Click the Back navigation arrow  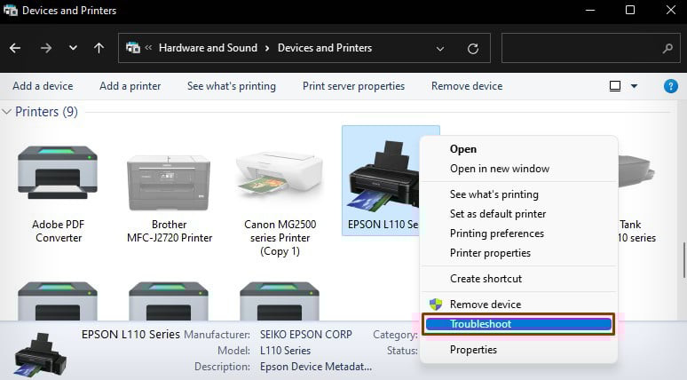click(15, 48)
